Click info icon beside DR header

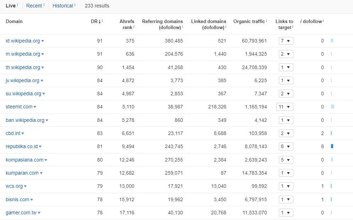102,21
